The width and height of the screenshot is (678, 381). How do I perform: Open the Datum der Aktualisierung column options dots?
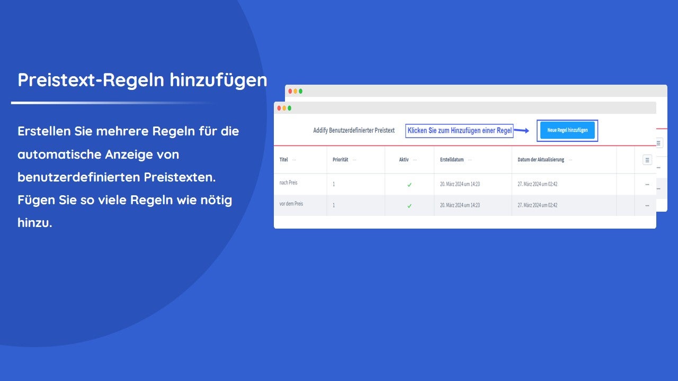pyautogui.click(x=570, y=160)
